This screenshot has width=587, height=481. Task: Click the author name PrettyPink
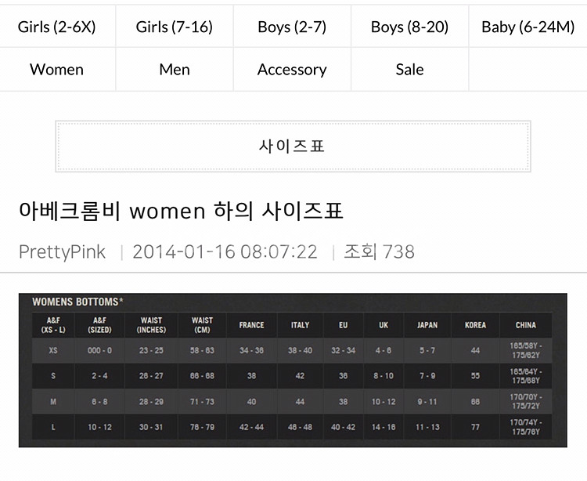tap(62, 251)
